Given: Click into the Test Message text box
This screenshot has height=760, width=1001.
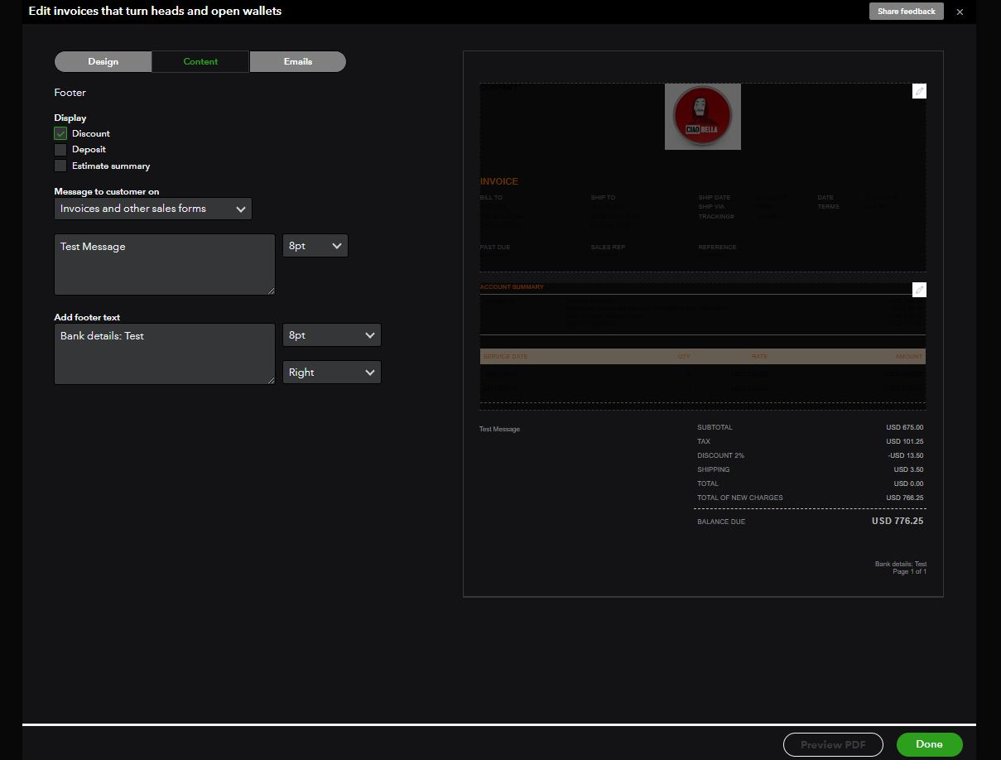Looking at the screenshot, I should [x=164, y=264].
